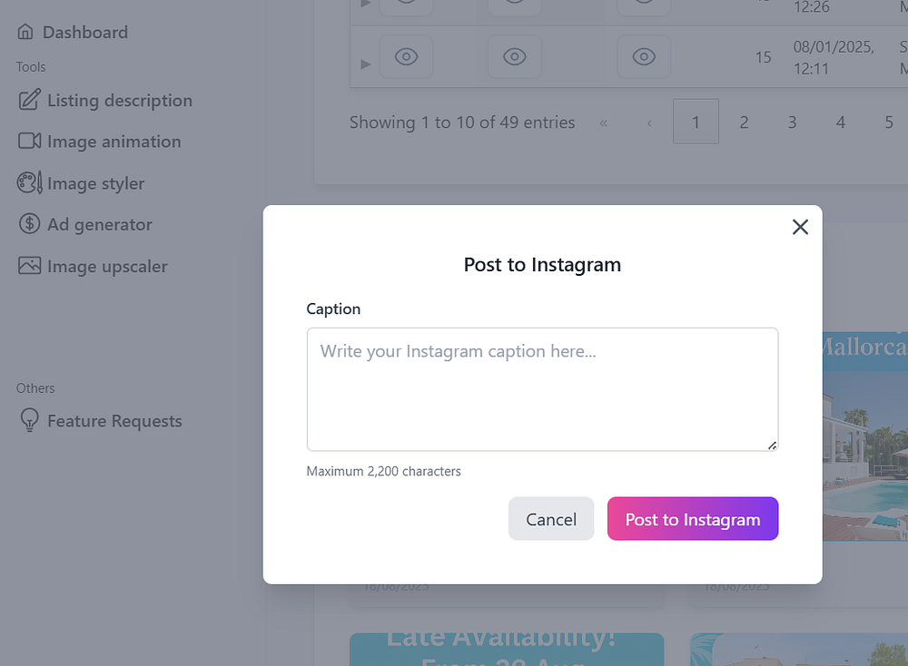Click the Listing description pencil icon
Screen dimensions: 908x666
29,100
